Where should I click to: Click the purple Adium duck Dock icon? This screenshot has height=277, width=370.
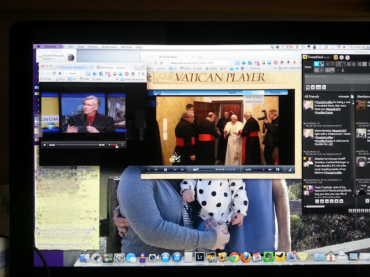click(142, 258)
